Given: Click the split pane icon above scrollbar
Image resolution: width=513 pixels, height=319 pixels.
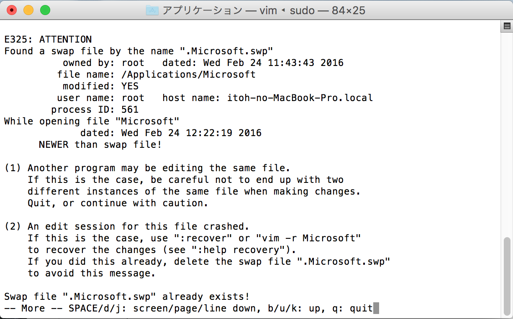Looking at the screenshot, I should pyautogui.click(x=507, y=26).
